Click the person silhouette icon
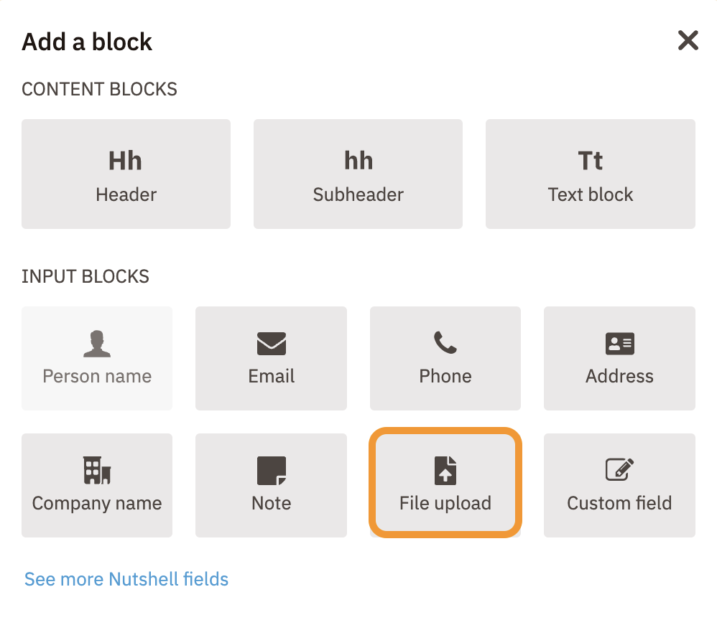The width and height of the screenshot is (717, 620). pyautogui.click(x=97, y=344)
